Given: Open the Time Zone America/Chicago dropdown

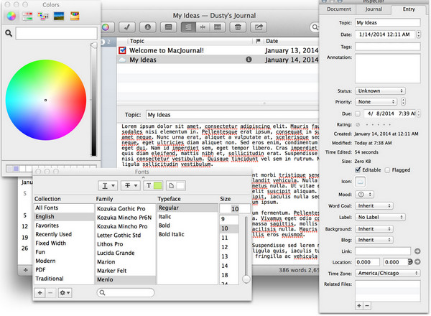Looking at the screenshot, I should [389, 274].
